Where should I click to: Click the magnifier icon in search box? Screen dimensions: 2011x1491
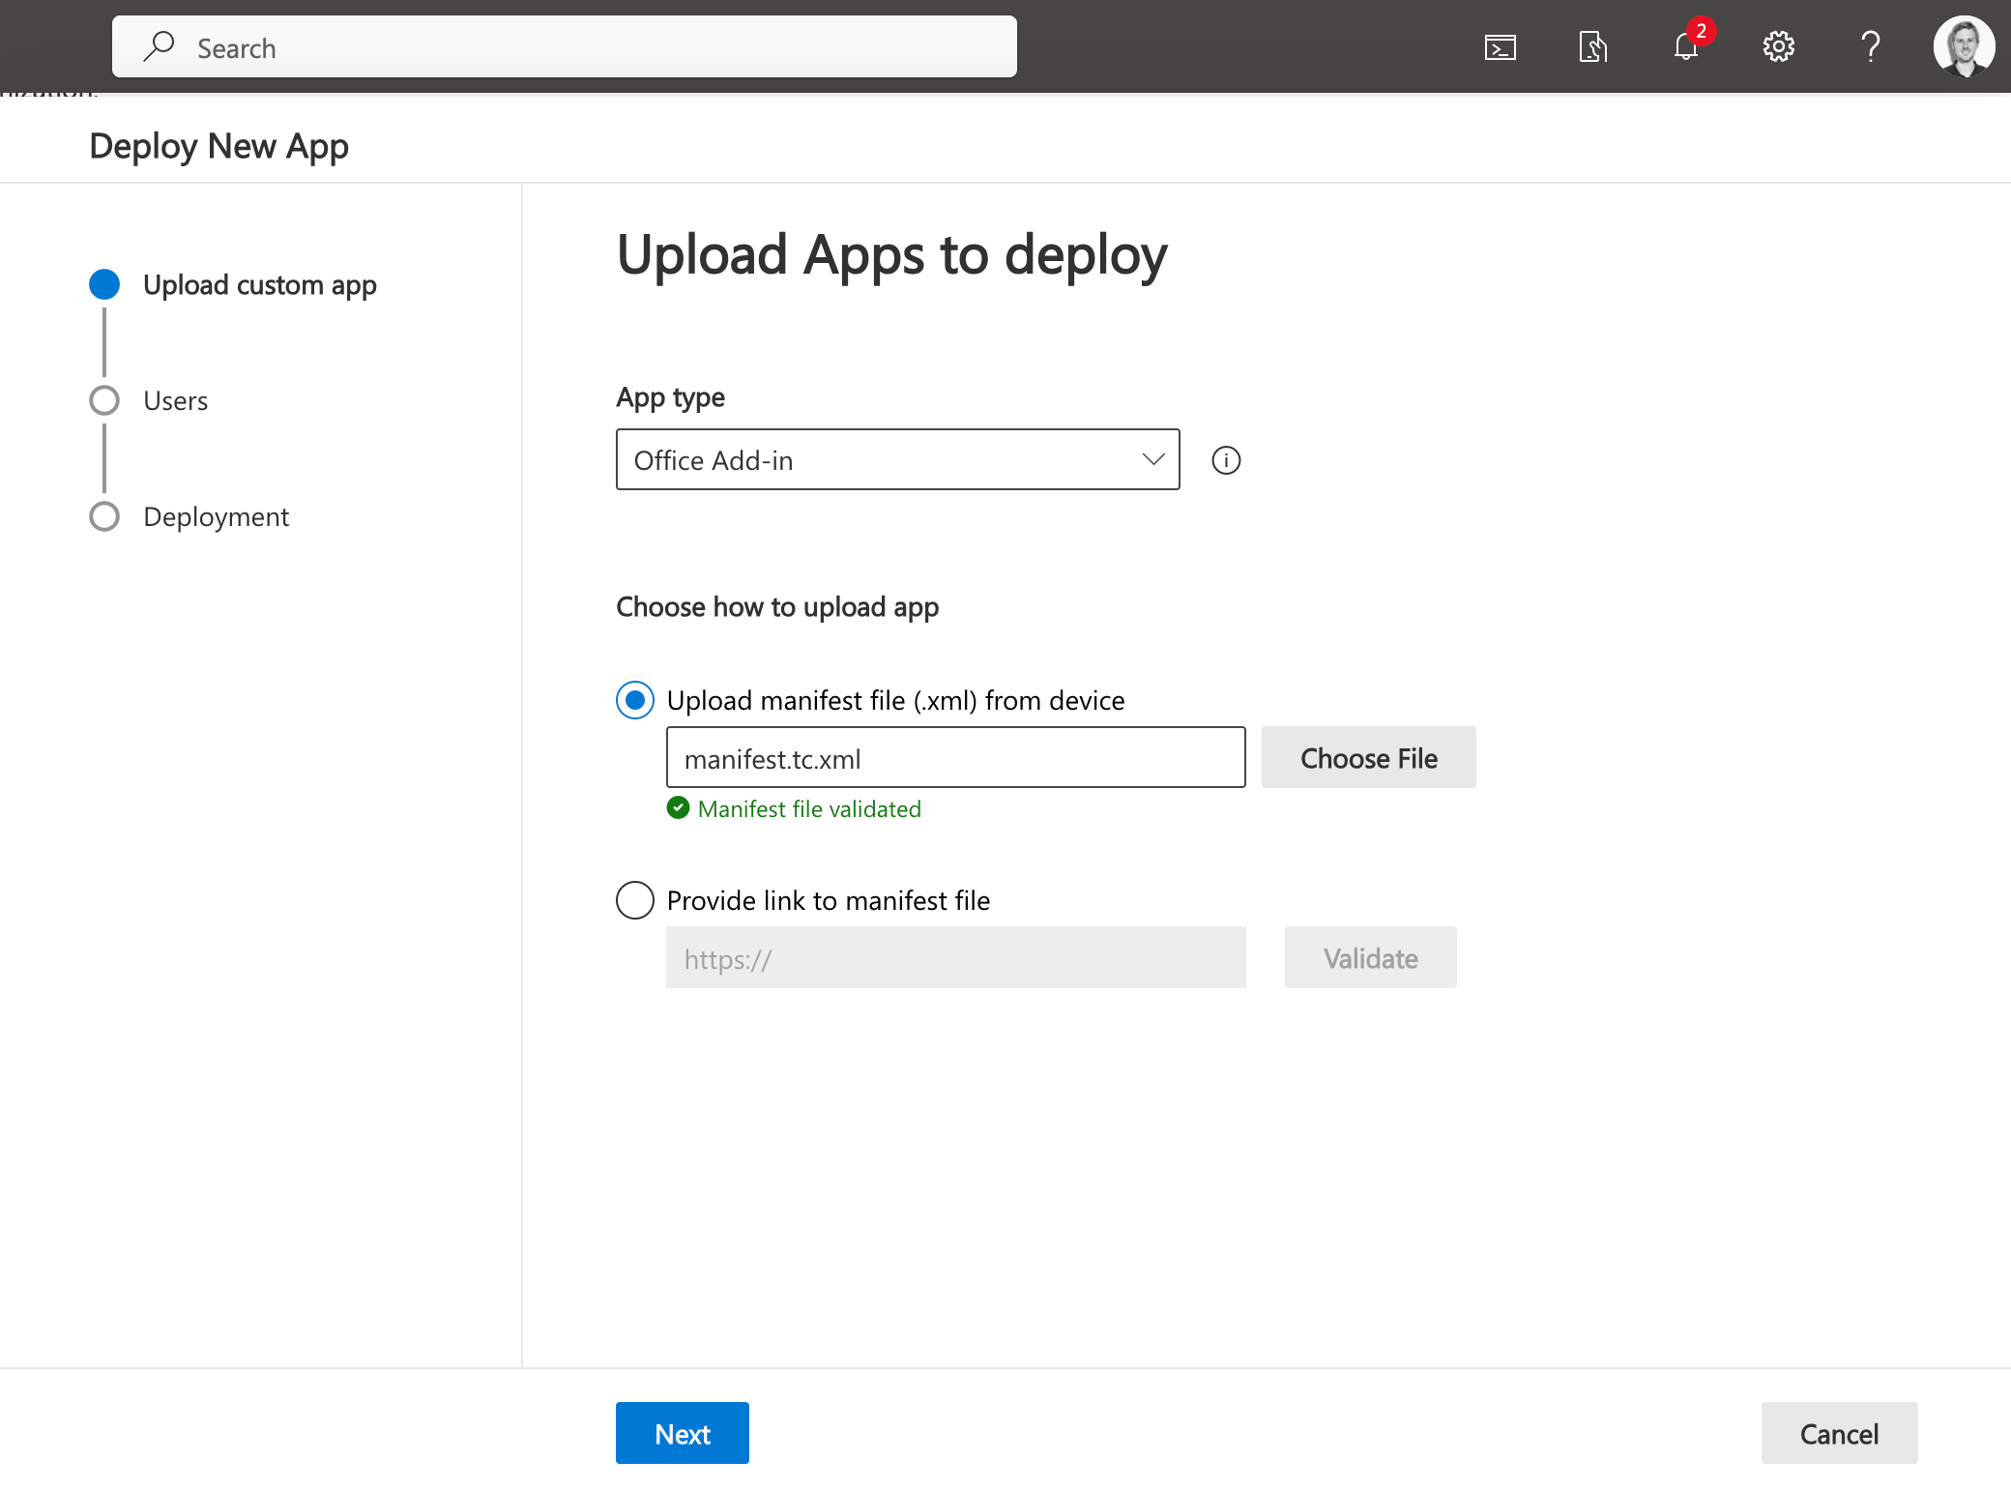pyautogui.click(x=160, y=46)
